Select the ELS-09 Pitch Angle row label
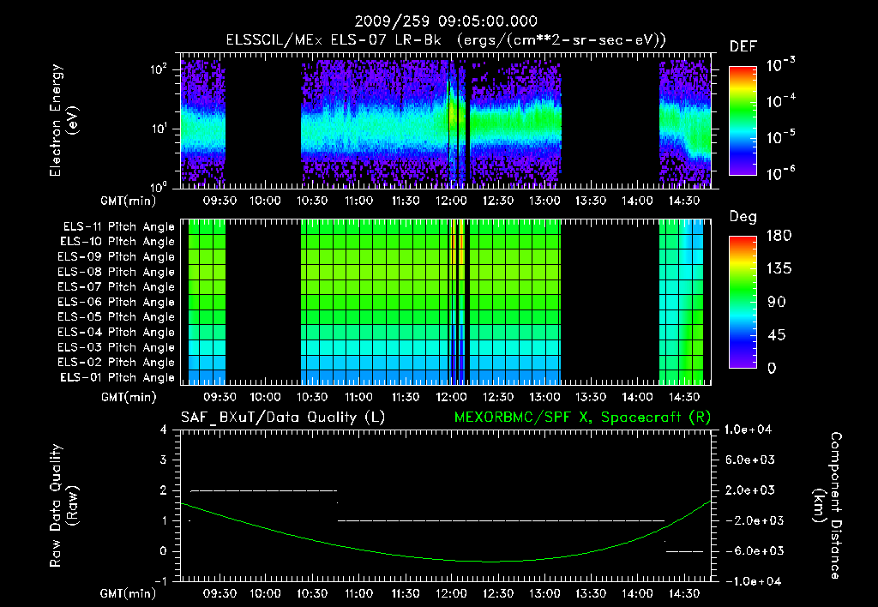The image size is (878, 607). [117, 257]
